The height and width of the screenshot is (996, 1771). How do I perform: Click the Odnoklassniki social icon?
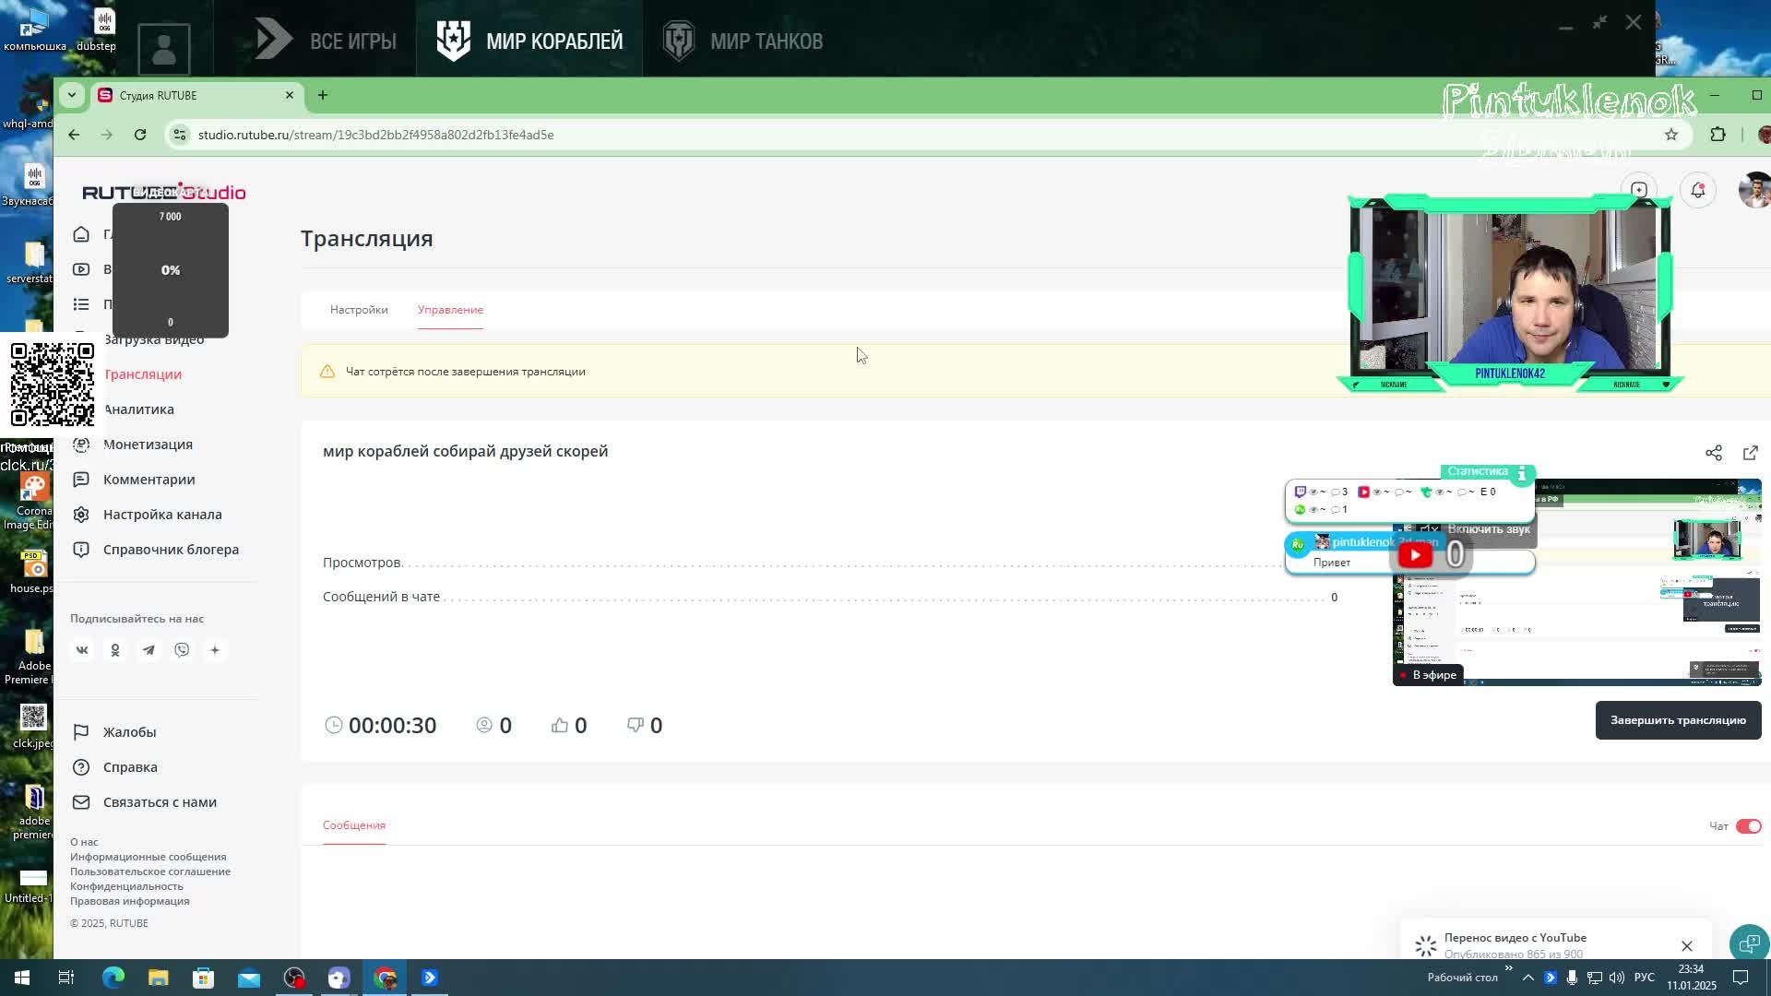[x=115, y=650]
